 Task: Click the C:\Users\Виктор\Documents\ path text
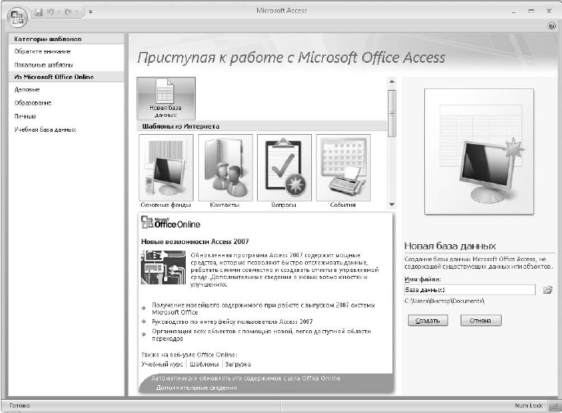[x=444, y=301]
